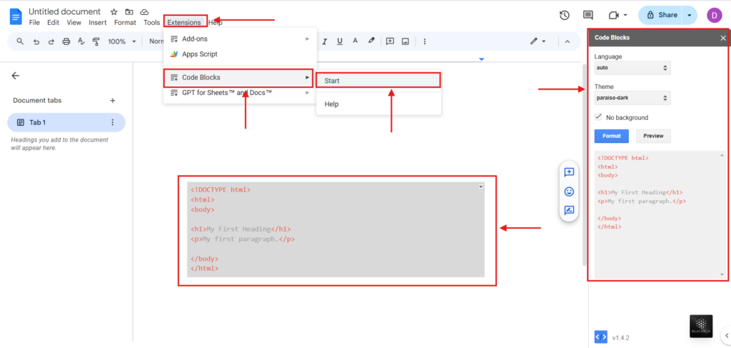Click the print icon in toolbar
The height and width of the screenshot is (348, 731).
tap(66, 41)
